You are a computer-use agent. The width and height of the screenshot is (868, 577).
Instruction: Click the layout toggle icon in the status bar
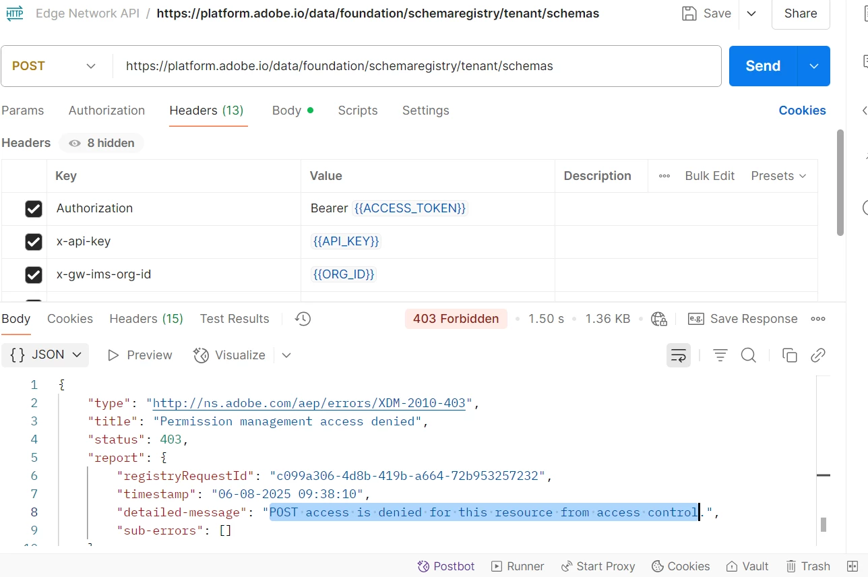click(852, 566)
